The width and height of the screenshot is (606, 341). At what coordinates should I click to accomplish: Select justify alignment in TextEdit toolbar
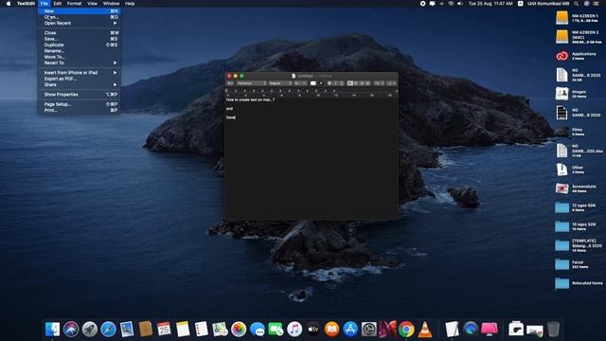click(367, 83)
